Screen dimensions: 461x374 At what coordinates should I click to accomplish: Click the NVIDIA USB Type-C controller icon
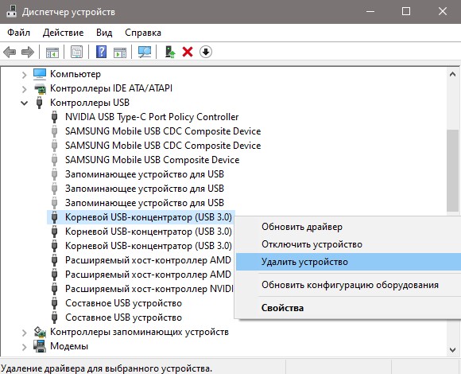54,117
